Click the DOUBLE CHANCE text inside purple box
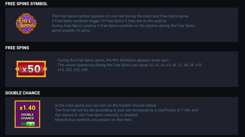245x137 pixels. coord(28,116)
